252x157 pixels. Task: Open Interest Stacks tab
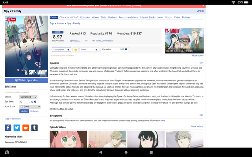click(148, 17)
